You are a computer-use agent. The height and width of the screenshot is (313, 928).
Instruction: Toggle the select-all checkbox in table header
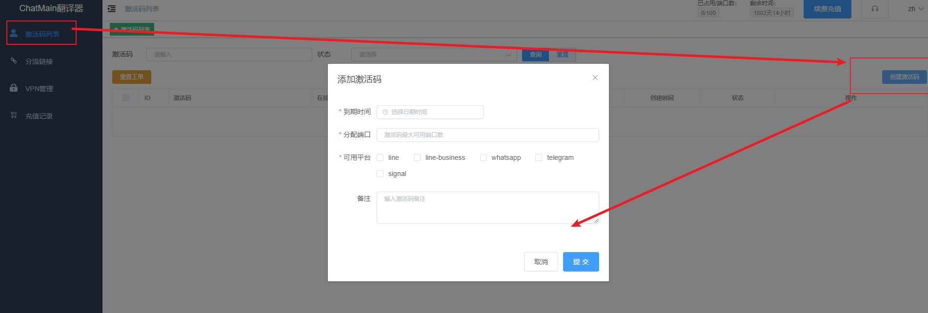126,98
